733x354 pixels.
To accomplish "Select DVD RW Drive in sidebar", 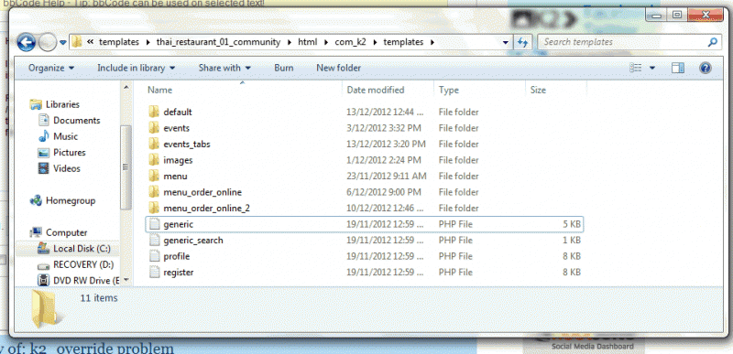I will 86,280.
